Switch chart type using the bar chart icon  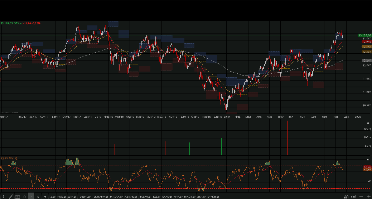pos(353,196)
